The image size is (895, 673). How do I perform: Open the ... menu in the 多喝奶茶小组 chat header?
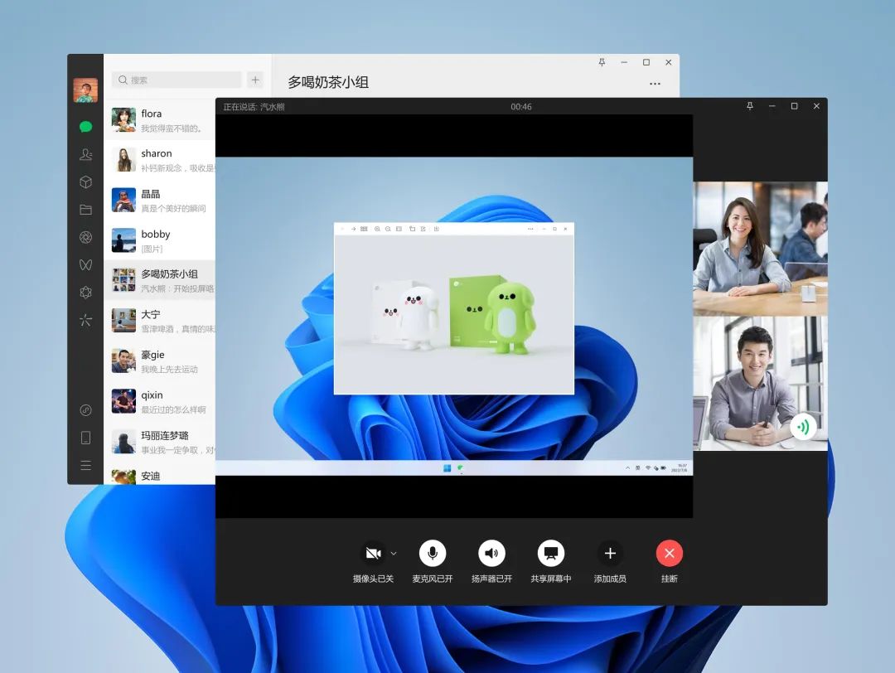click(x=655, y=83)
